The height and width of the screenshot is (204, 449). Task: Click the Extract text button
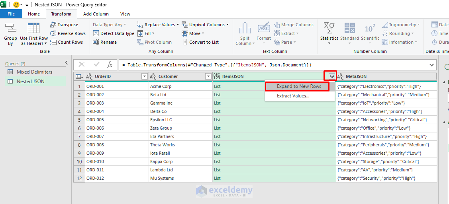click(x=286, y=33)
